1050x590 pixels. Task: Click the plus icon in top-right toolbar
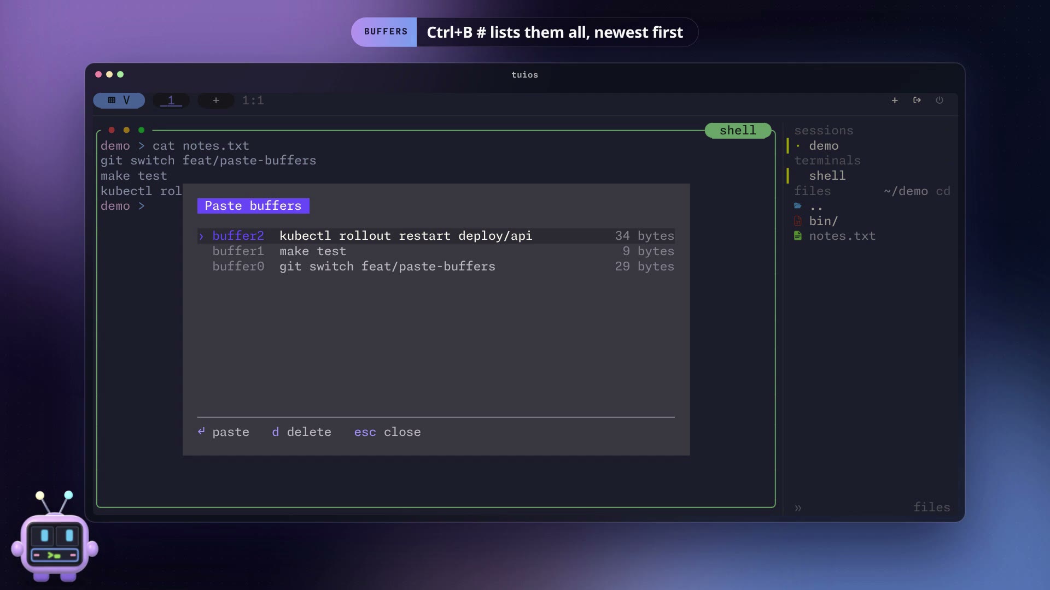pos(895,101)
